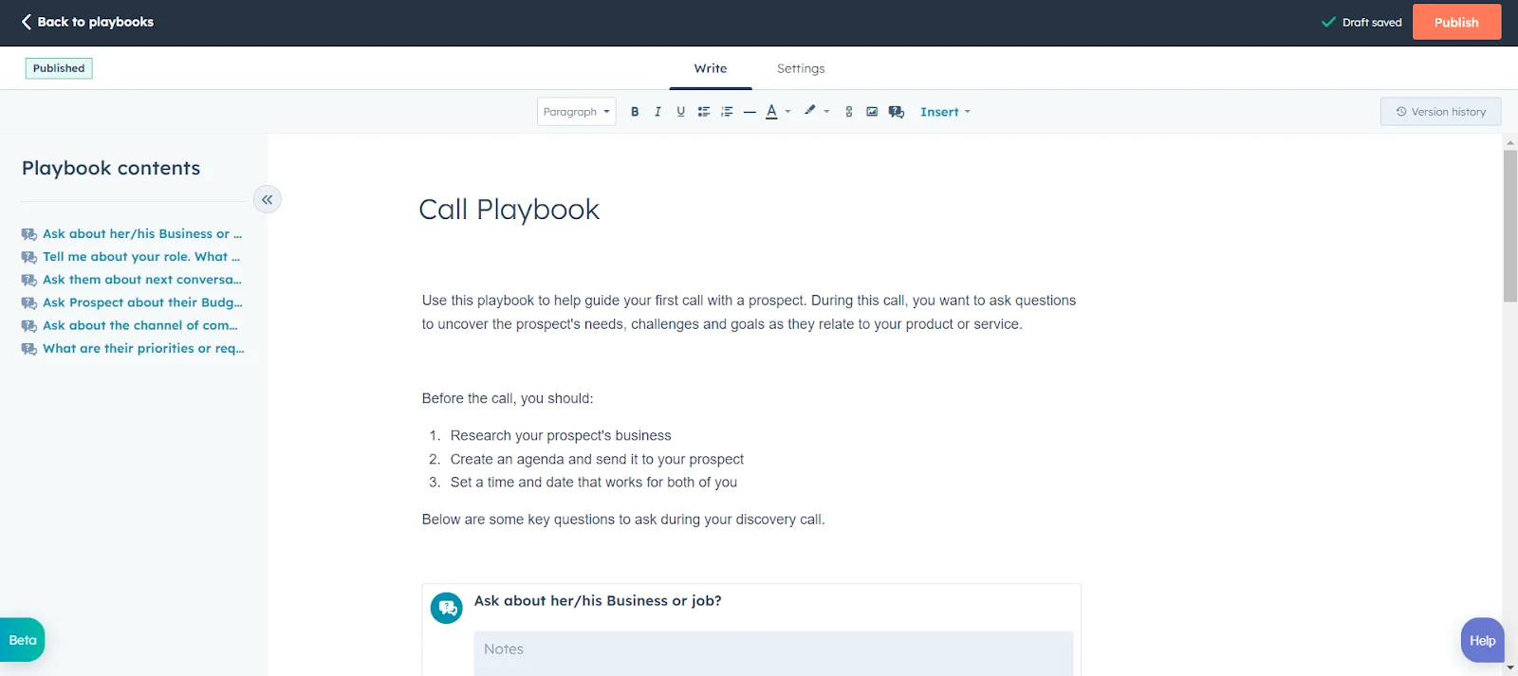Insert a bulleted list
The height and width of the screenshot is (676, 1518).
tap(703, 112)
